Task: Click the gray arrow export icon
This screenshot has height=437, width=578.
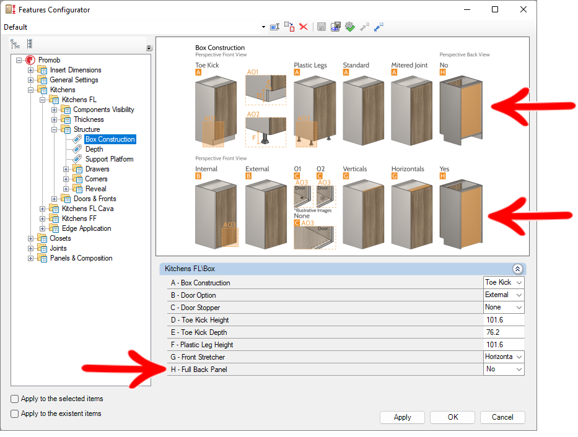Action: 364,27
